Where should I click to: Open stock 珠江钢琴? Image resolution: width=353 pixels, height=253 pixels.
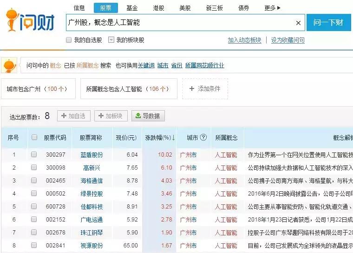point(92,233)
